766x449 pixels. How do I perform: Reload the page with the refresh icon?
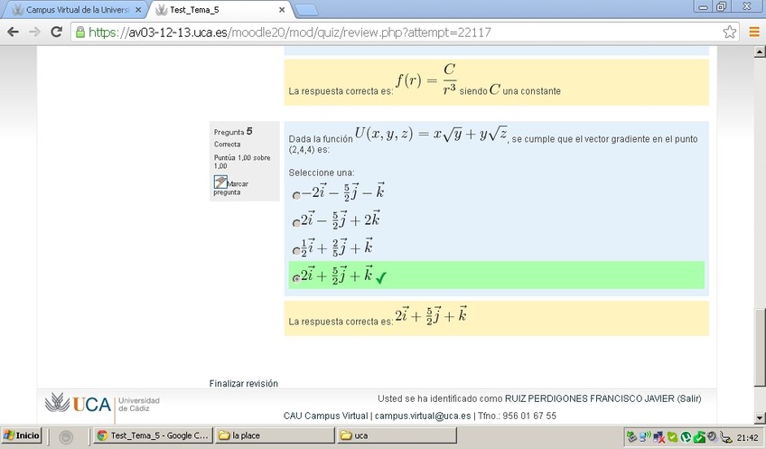coord(57,33)
